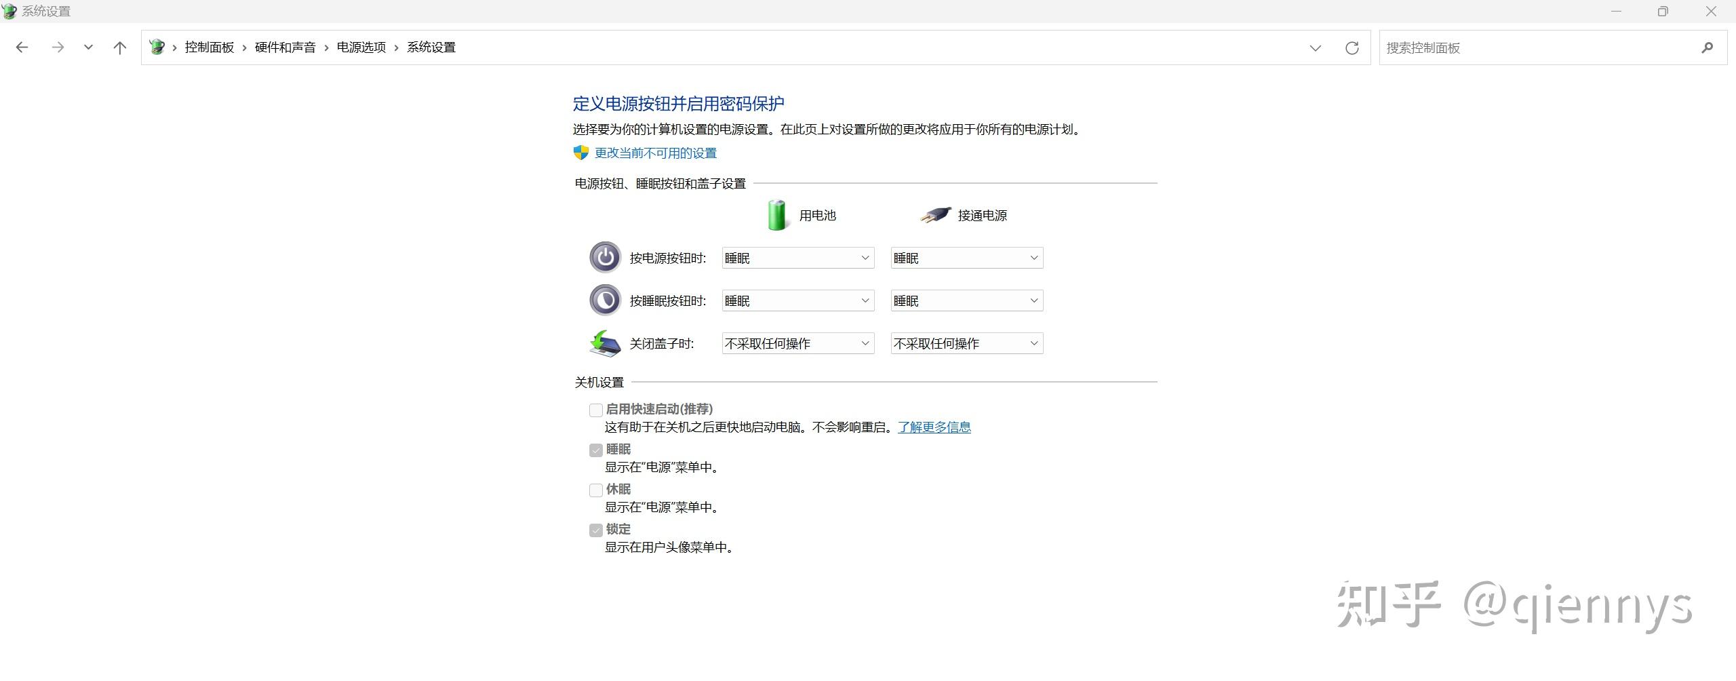Image resolution: width=1736 pixels, height=681 pixels.
Task: Click heading 定义电源按钮并启用密码保护
Action: coord(679,104)
